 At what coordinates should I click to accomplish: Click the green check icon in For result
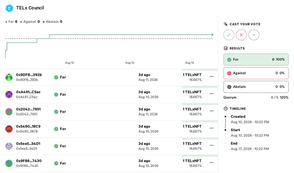pyautogui.click(x=229, y=60)
